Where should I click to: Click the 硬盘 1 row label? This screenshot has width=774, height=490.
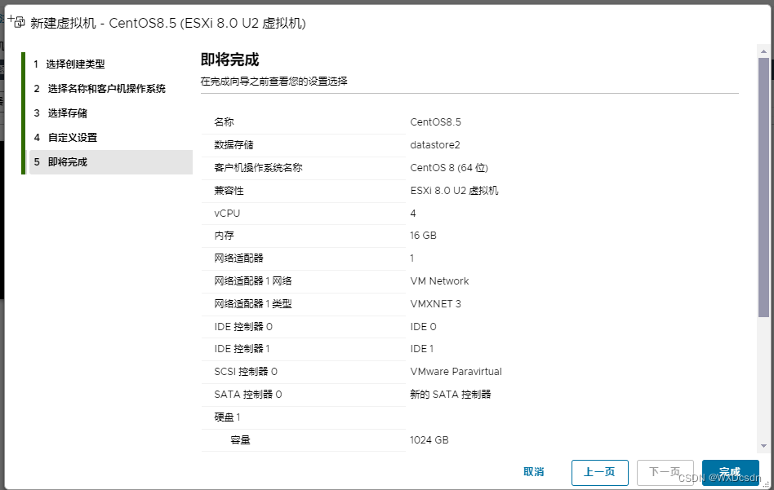[227, 417]
